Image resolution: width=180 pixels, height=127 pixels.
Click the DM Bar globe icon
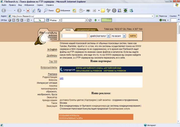tap(10, 20)
